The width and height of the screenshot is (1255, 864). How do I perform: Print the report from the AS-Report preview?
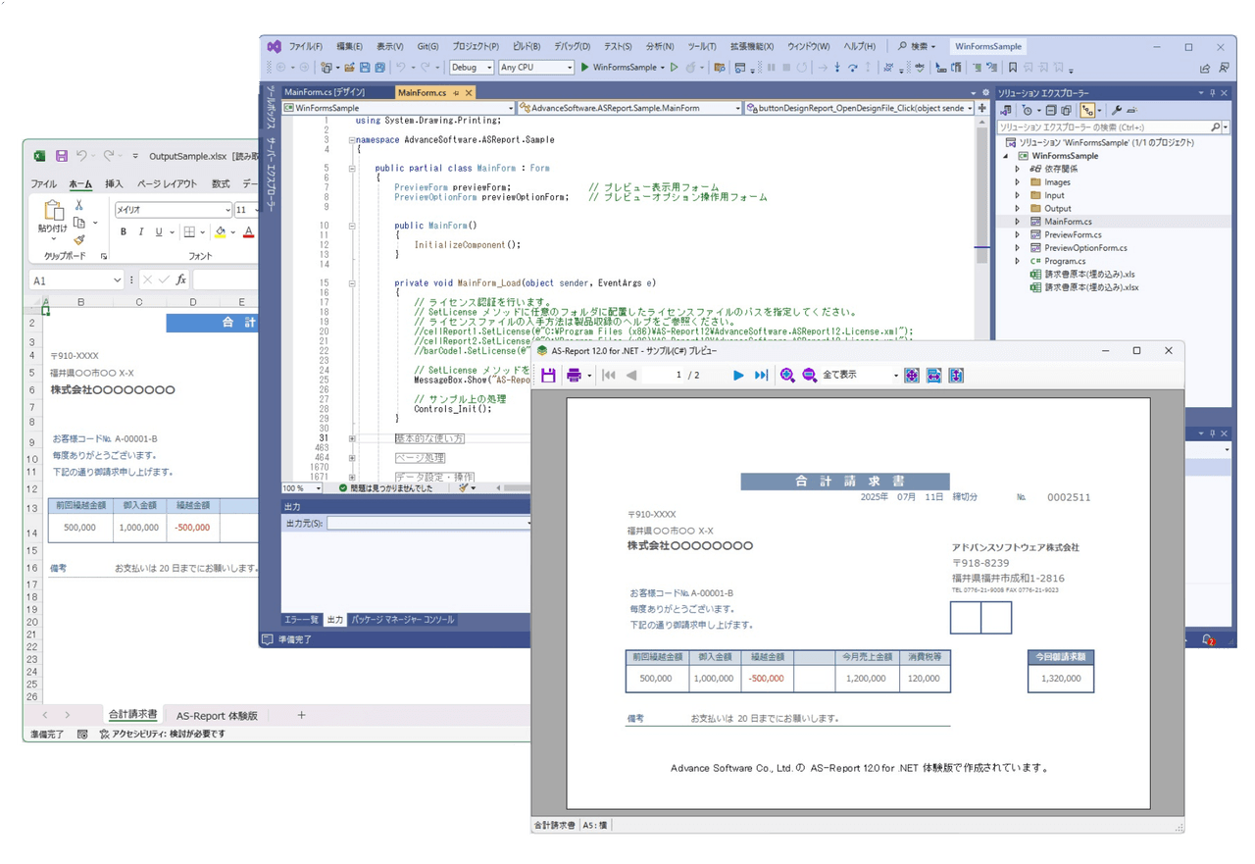pyautogui.click(x=574, y=376)
